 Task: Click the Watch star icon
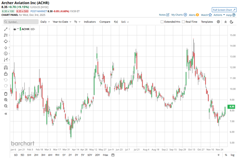(210, 15)
